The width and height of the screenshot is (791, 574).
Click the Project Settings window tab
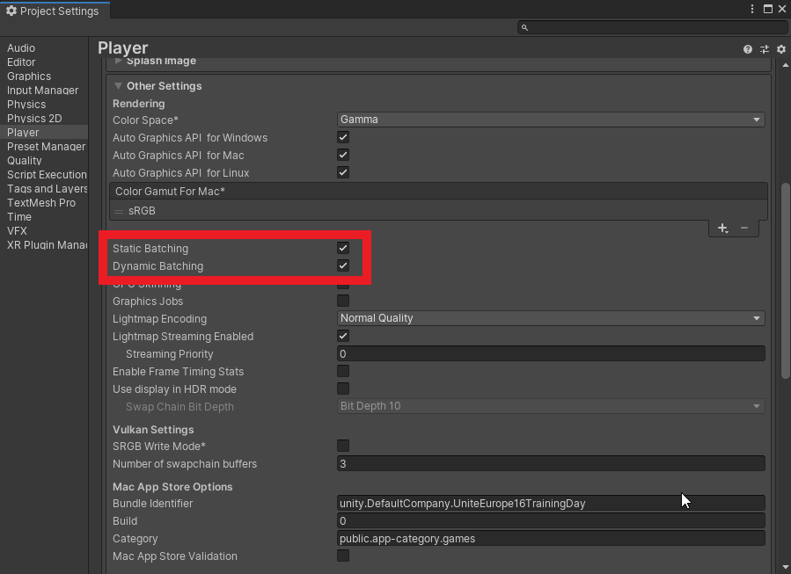(x=55, y=11)
